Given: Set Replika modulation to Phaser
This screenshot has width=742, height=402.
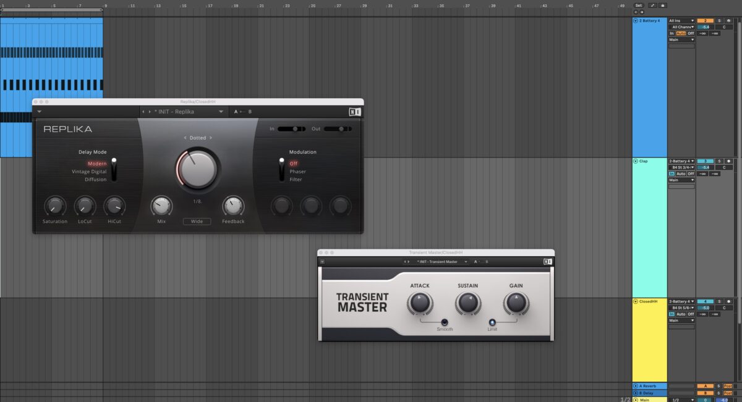Looking at the screenshot, I should pos(297,172).
